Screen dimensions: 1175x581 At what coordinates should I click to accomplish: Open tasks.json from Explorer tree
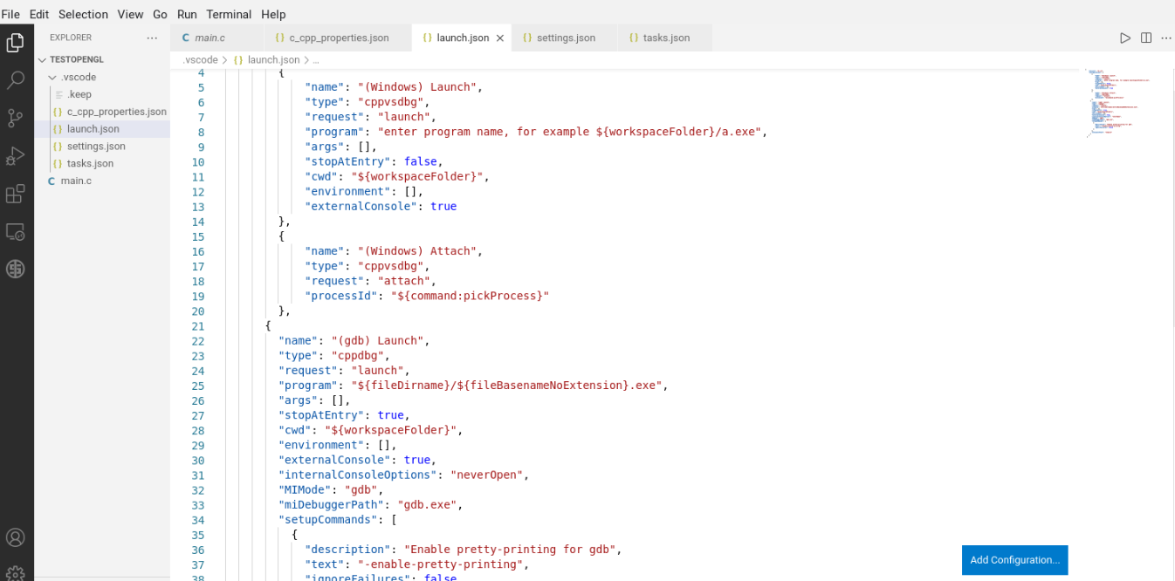[102, 163]
